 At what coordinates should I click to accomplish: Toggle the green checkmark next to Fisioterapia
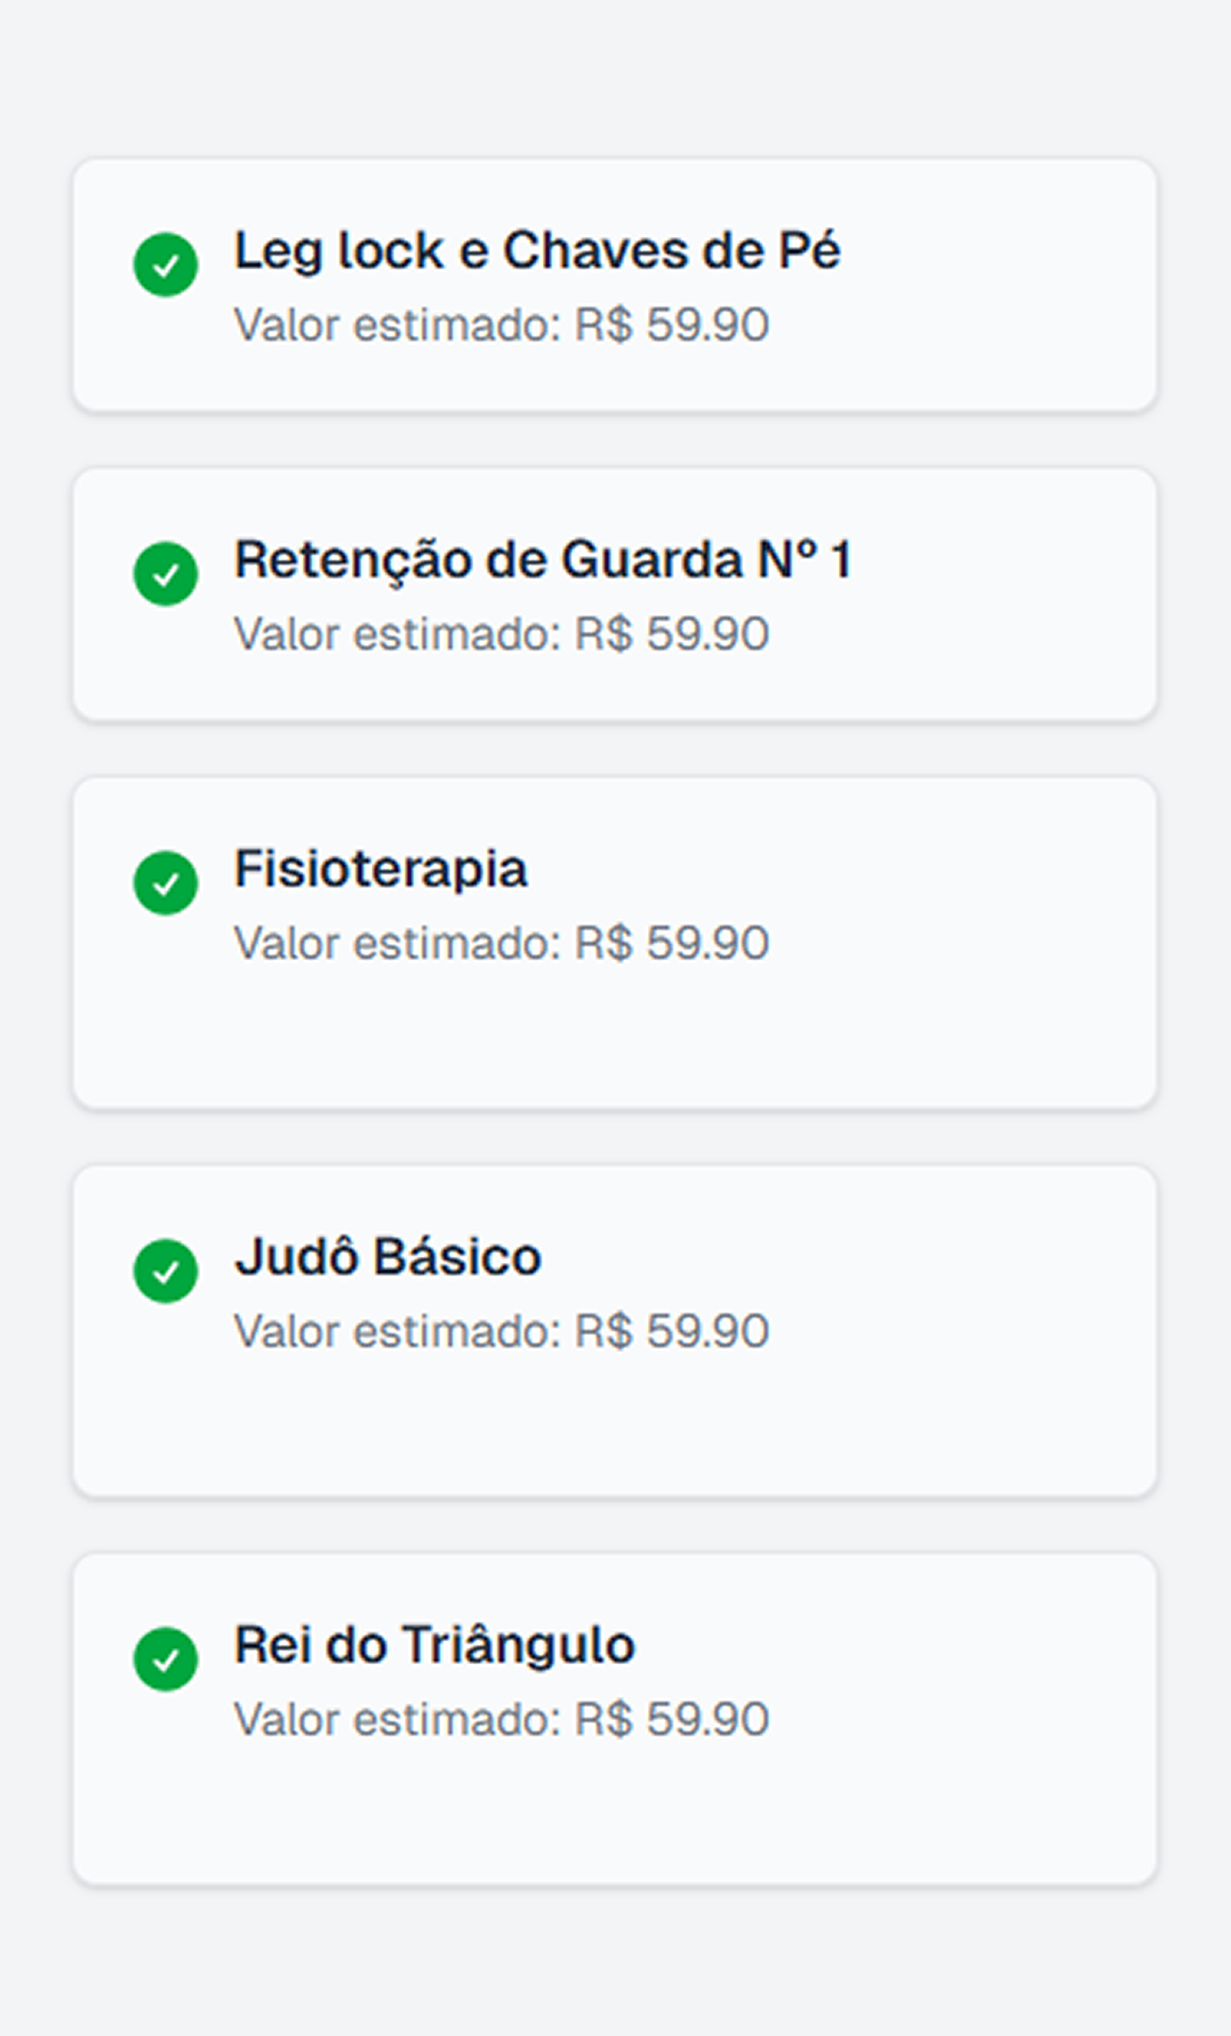point(166,883)
